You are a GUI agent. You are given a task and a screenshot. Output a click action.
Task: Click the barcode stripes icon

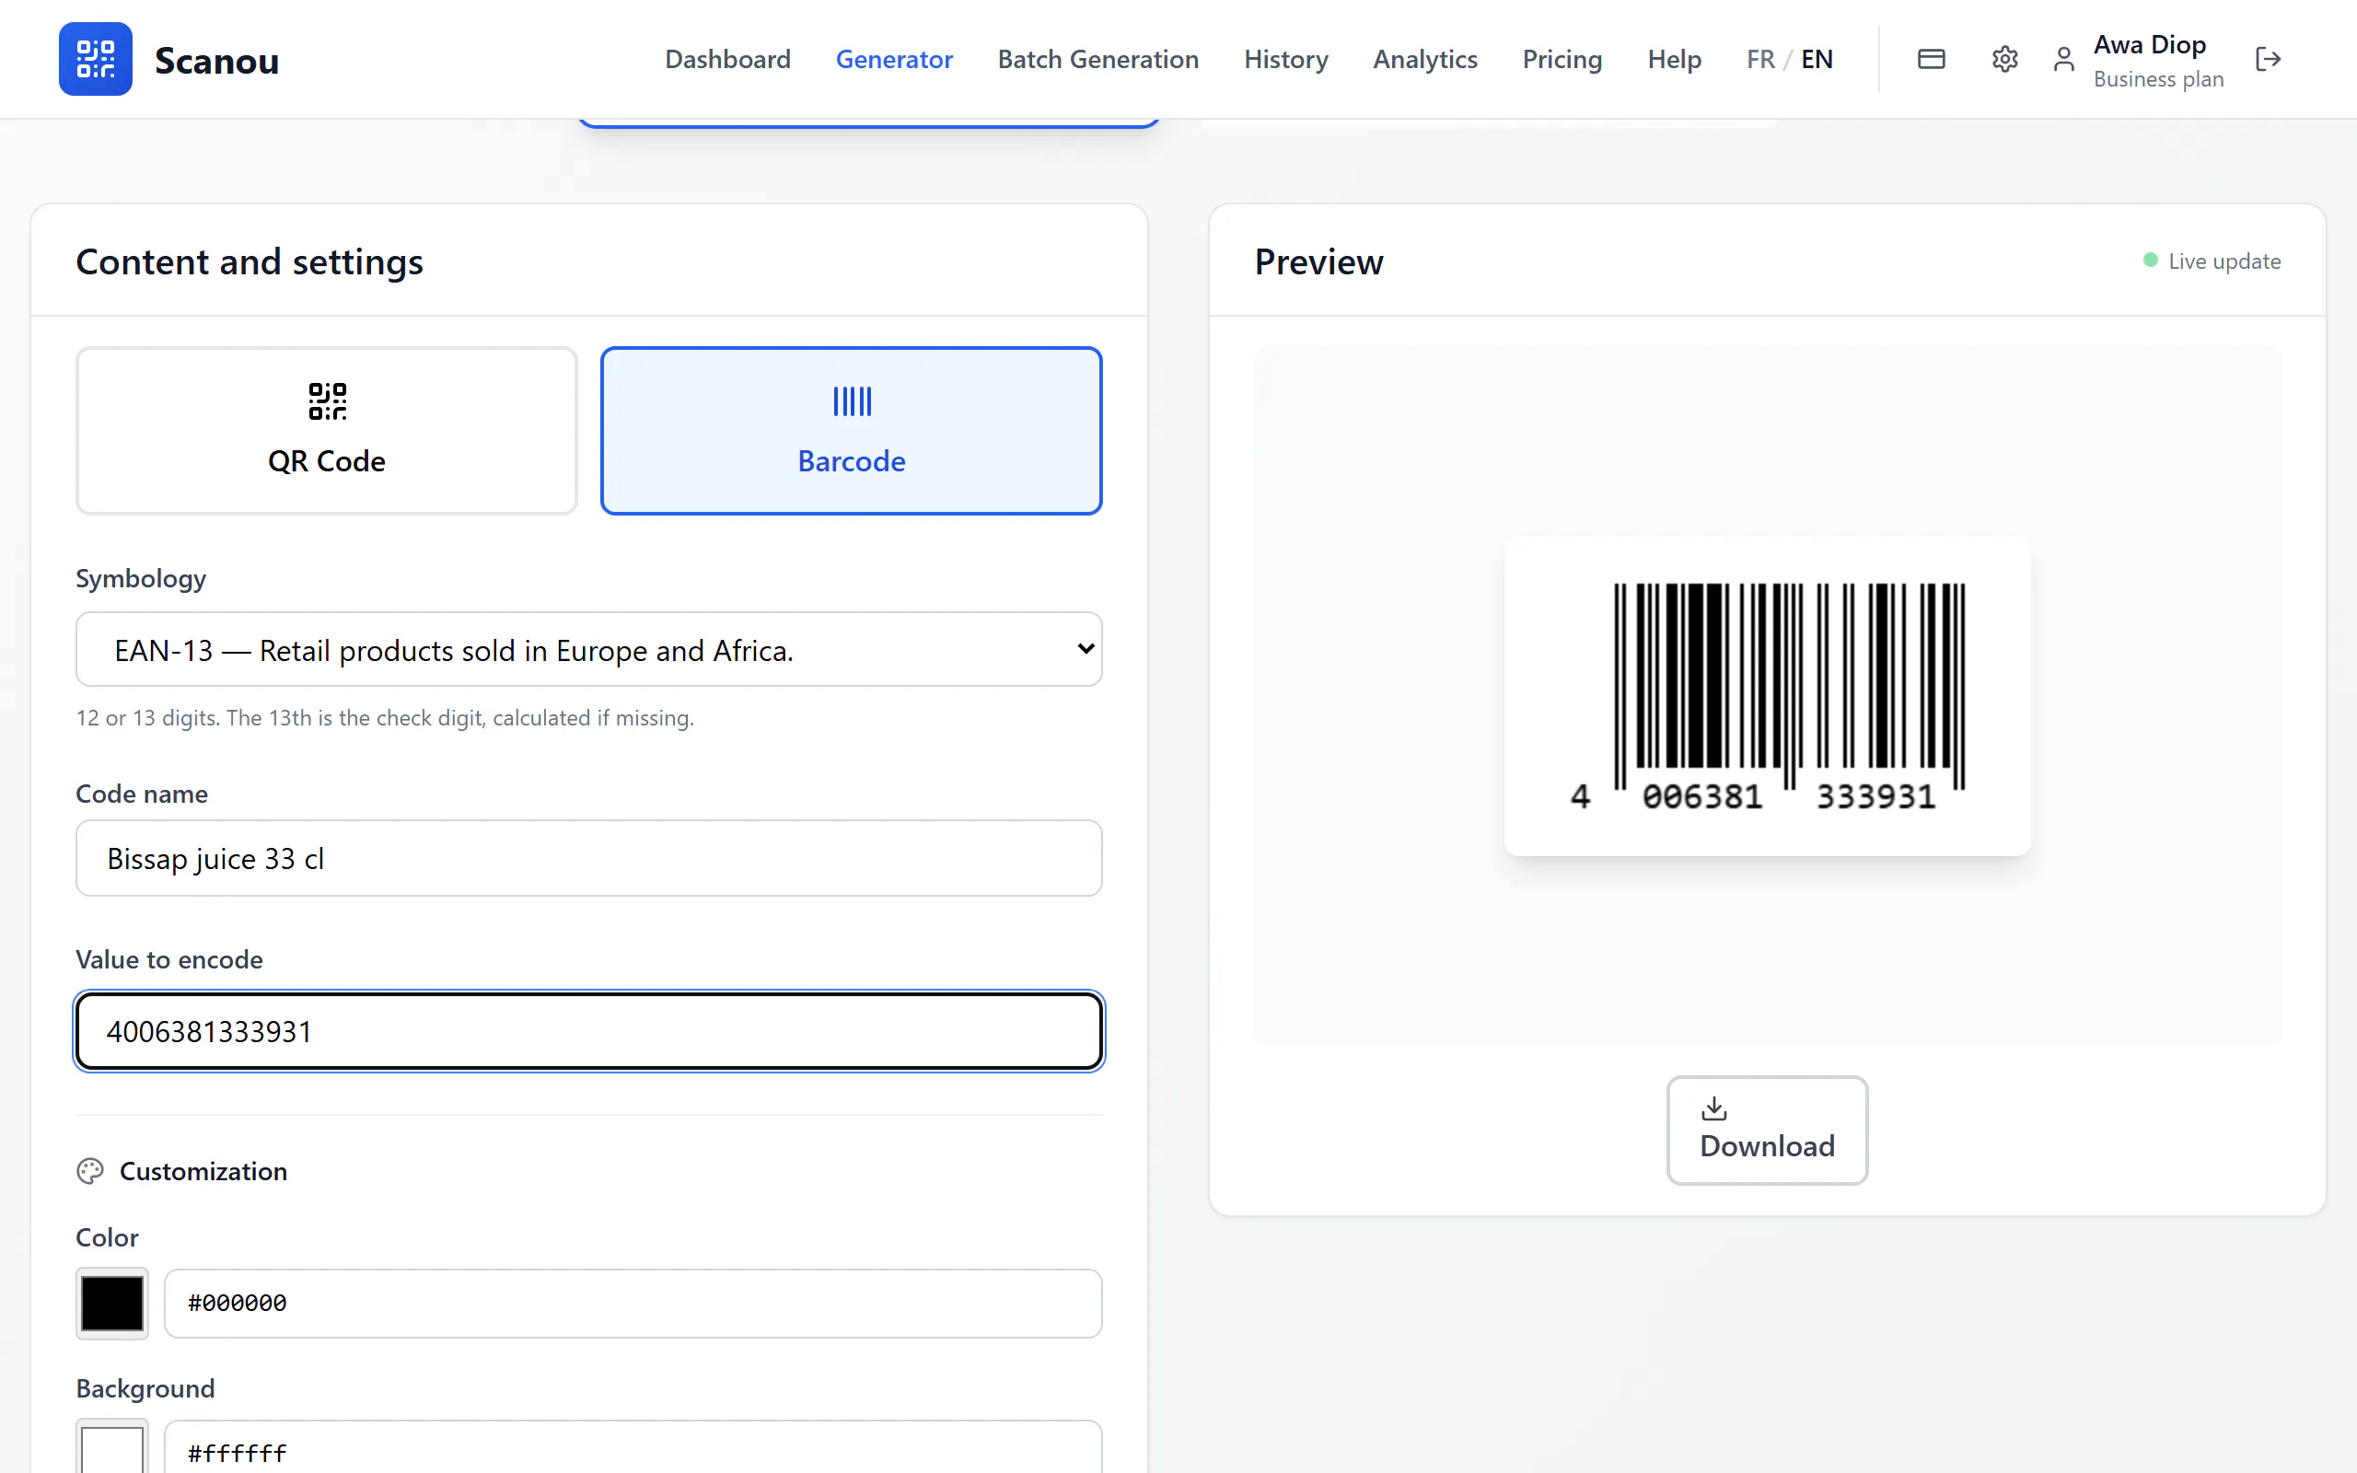pyautogui.click(x=852, y=401)
